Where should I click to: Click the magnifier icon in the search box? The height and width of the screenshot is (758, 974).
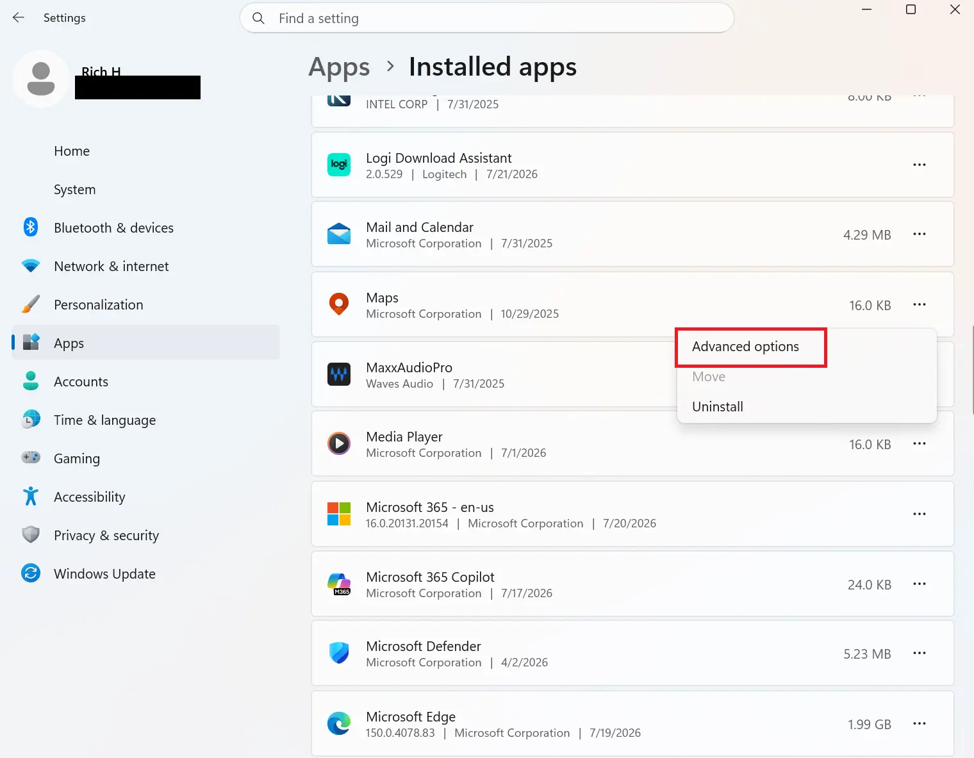(x=258, y=19)
